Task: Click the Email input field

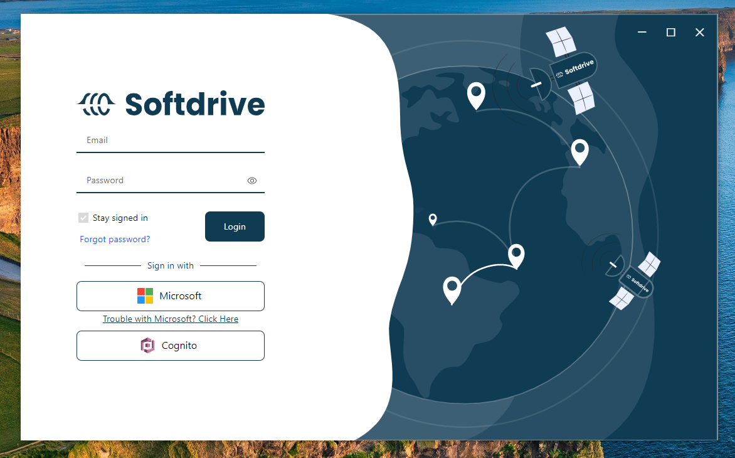Action: [x=170, y=141]
